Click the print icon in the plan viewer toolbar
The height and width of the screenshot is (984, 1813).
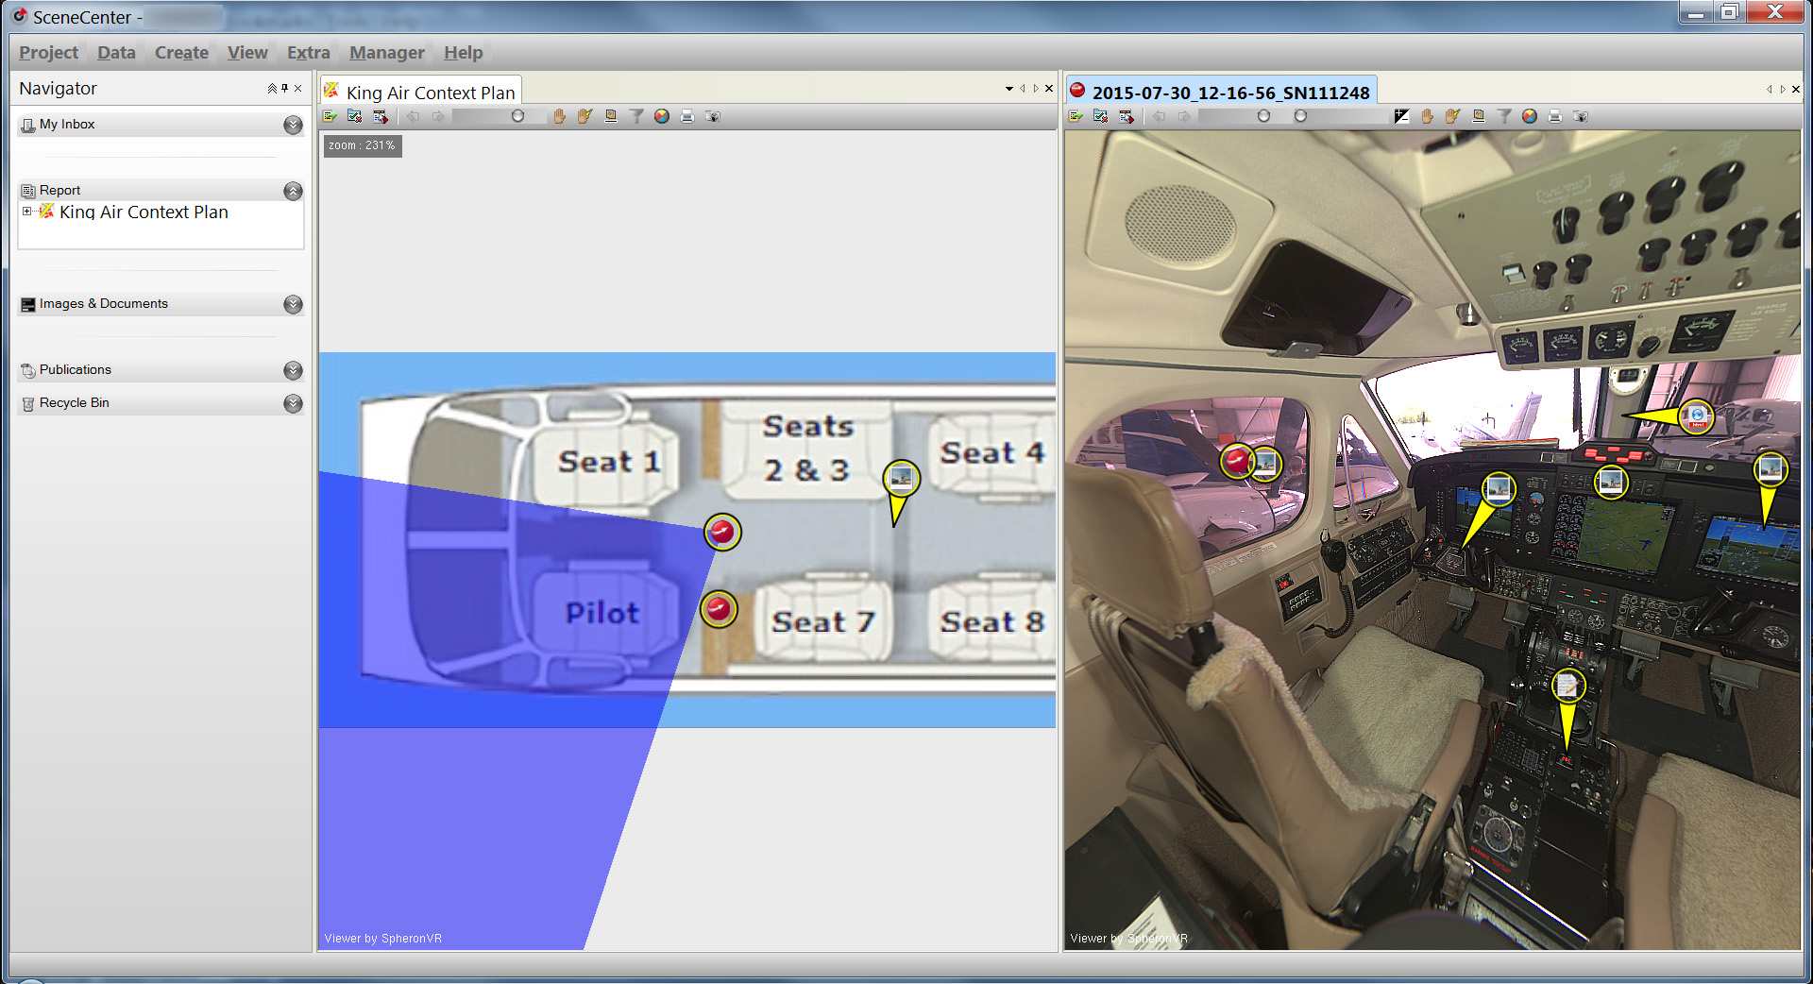687,116
